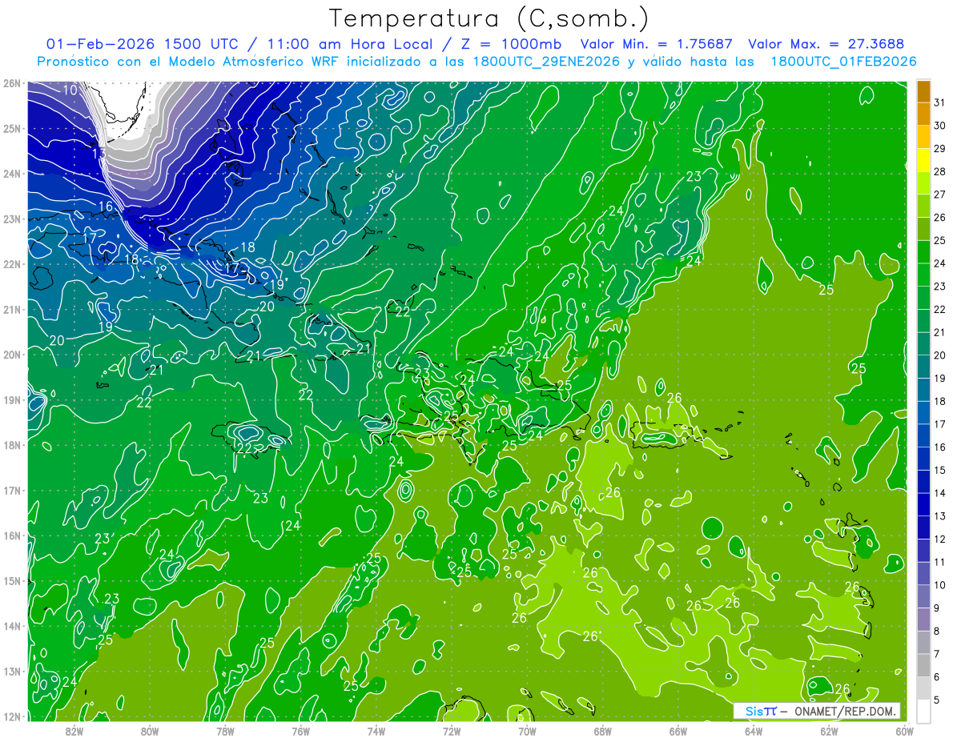The image size is (961, 742).
Task: Click the '26N' latitude axis label
Action: click(x=13, y=83)
